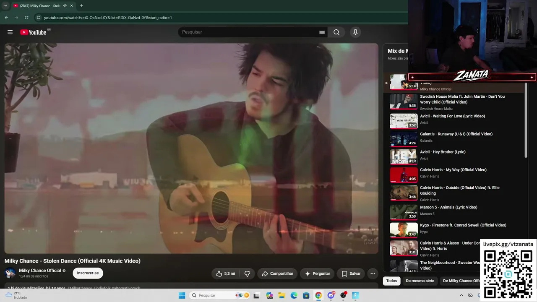View site information icon in address bar
537x302 pixels.
(x=39, y=18)
